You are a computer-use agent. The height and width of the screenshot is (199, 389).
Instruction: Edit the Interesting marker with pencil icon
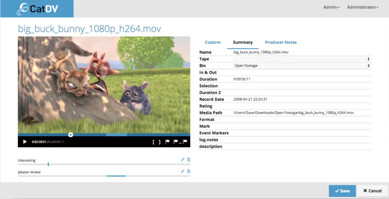[183, 159]
